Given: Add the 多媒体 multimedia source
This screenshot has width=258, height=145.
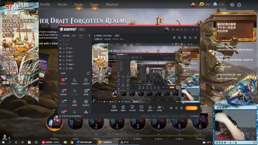Looking at the screenshot, I should (x=141, y=108).
